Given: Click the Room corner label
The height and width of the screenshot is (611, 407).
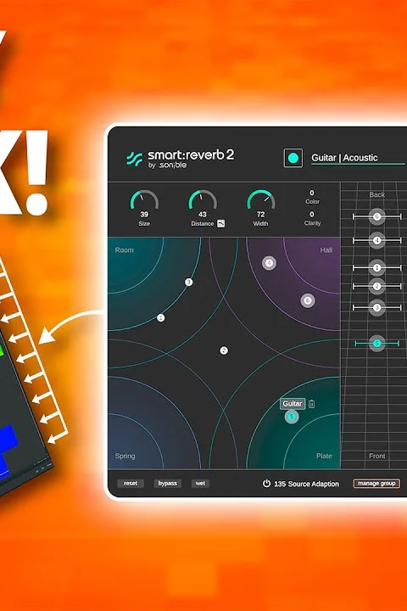Looking at the screenshot, I should pyautogui.click(x=125, y=250).
